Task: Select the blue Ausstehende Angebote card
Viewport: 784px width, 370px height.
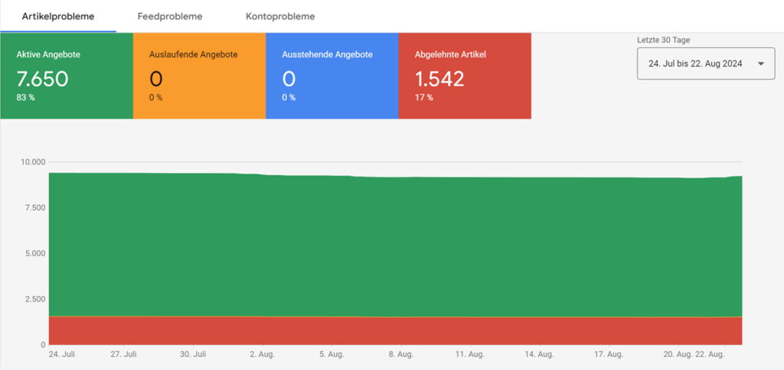Action: pos(332,76)
